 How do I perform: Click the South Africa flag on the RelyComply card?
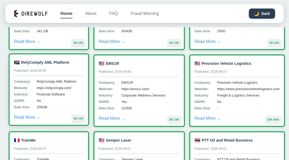(17, 62)
